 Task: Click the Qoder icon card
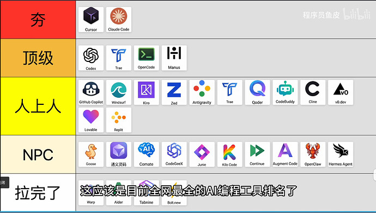click(x=257, y=92)
